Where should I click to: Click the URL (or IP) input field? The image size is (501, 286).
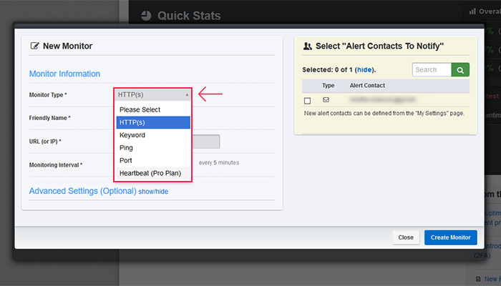206,142
